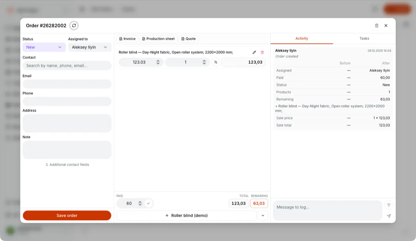The width and height of the screenshot is (416, 241).
Task: Click the Order created log text
Action: pos(287,57)
